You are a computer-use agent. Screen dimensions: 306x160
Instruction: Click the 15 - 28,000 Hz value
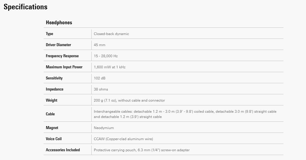[x=106, y=56]
